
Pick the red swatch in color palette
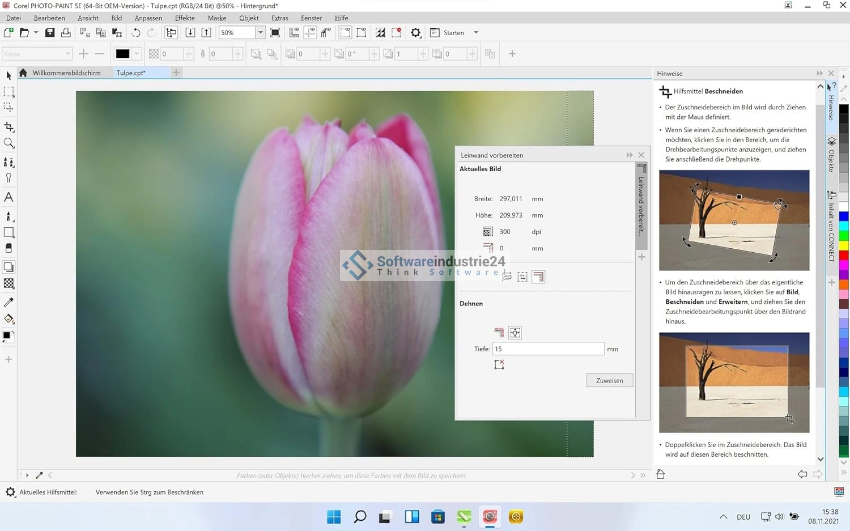point(844,256)
